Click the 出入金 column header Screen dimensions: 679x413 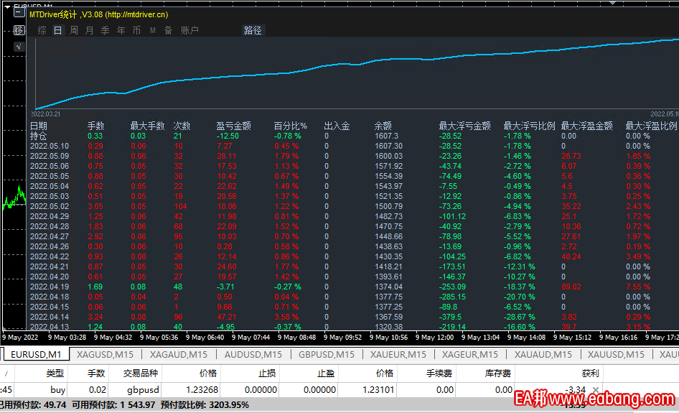click(x=337, y=126)
